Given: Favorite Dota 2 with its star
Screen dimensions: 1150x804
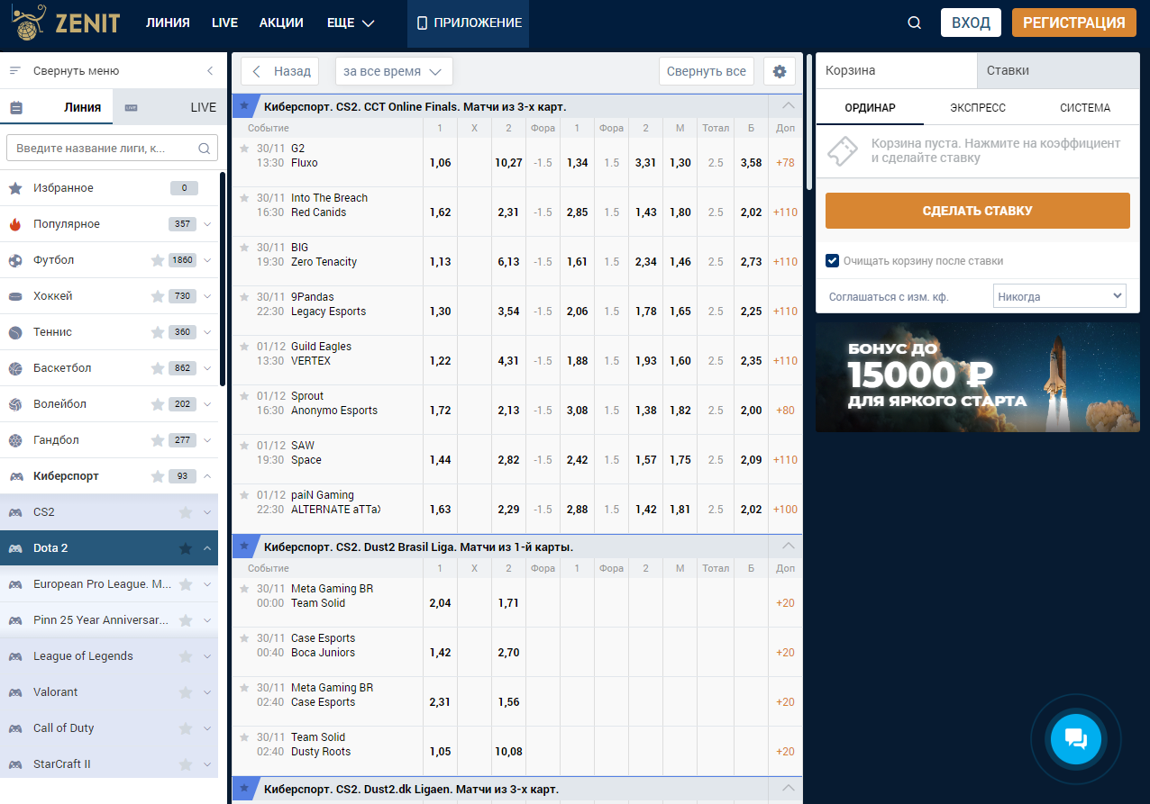Looking at the screenshot, I should click(186, 548).
